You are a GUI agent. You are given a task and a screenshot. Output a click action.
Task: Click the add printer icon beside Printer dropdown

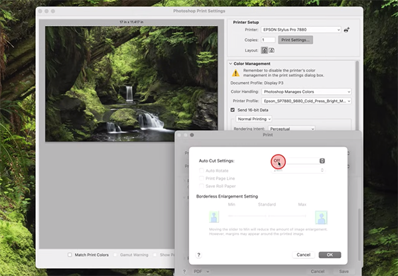(347, 30)
